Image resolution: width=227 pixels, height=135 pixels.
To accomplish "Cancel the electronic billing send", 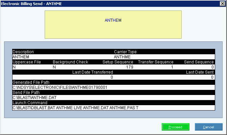I will (208, 127).
